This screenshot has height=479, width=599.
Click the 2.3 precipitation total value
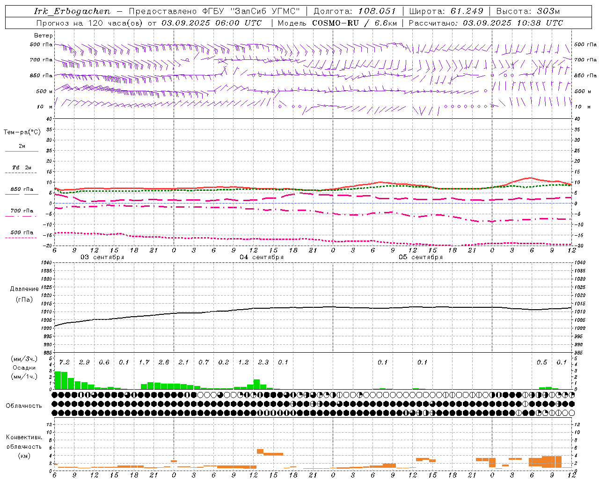(x=263, y=363)
